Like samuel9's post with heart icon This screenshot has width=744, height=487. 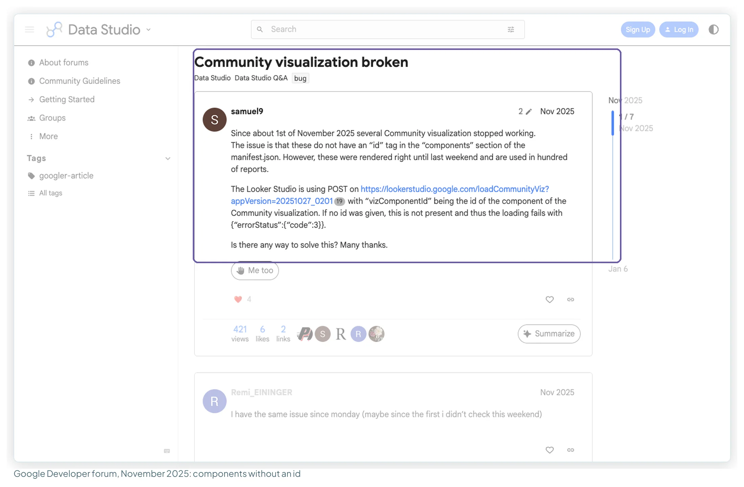click(x=550, y=300)
